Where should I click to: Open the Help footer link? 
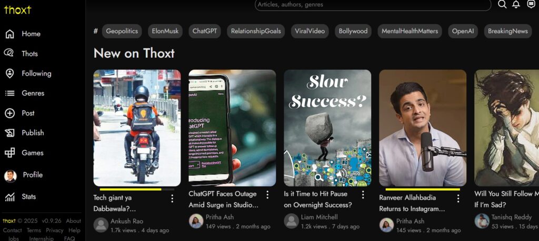point(74,230)
